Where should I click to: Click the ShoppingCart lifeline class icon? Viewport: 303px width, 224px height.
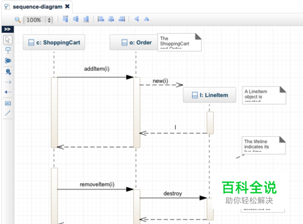coord(32,42)
